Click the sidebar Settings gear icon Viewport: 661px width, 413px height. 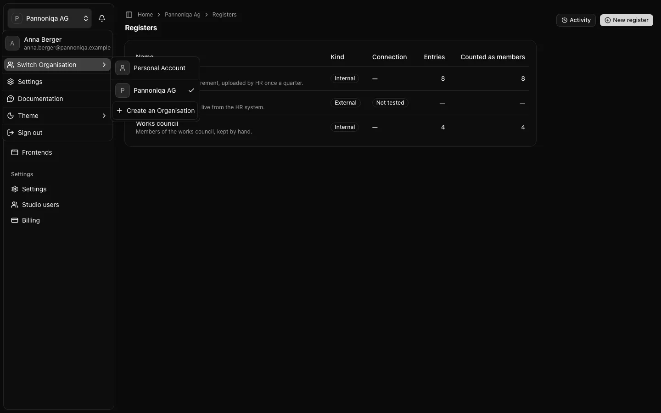point(15,189)
